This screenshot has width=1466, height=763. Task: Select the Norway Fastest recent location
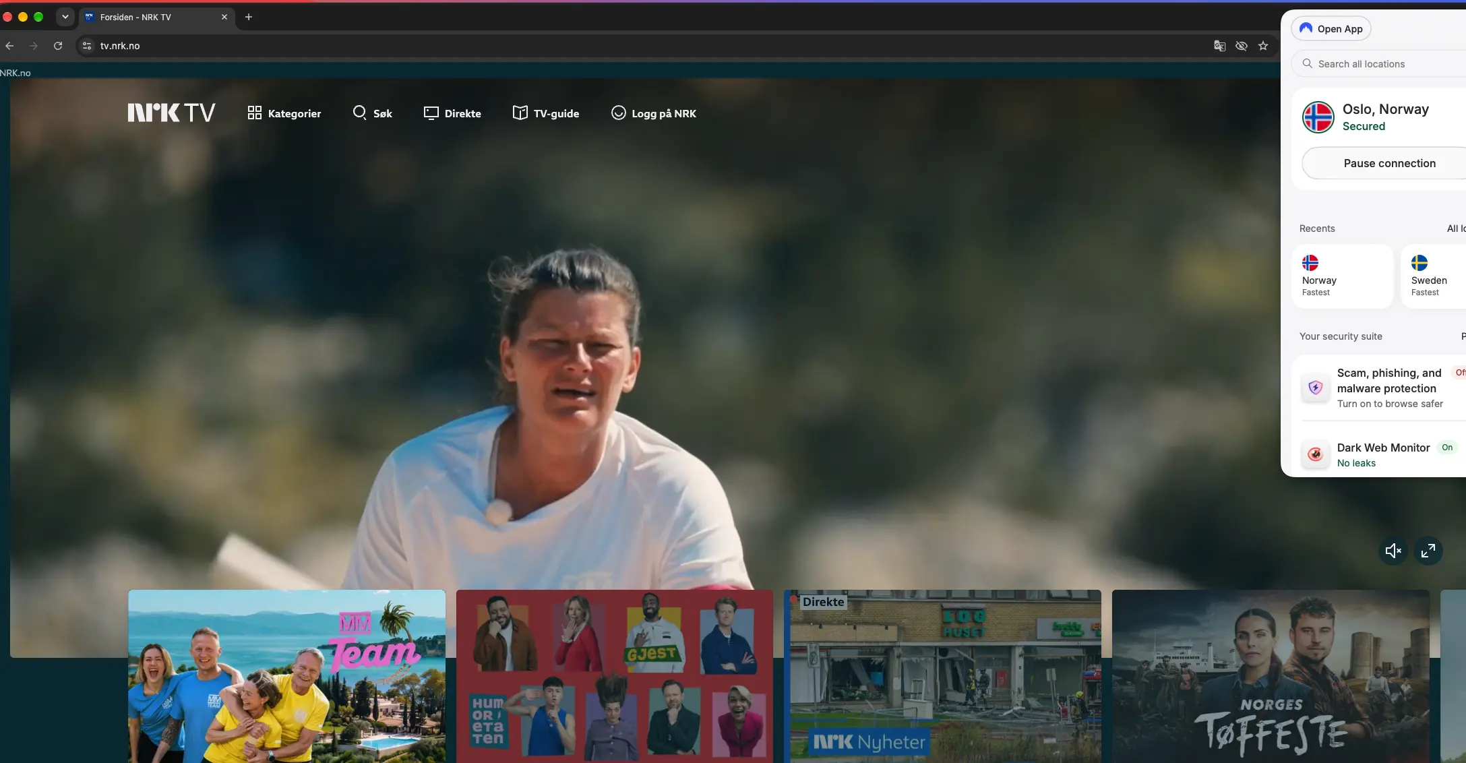pyautogui.click(x=1342, y=277)
